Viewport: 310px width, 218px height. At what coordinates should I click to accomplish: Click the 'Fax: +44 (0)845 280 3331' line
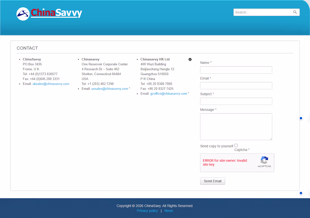click(41, 79)
